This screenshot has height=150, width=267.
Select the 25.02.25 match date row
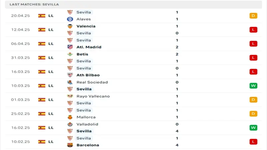[x=20, y=114]
